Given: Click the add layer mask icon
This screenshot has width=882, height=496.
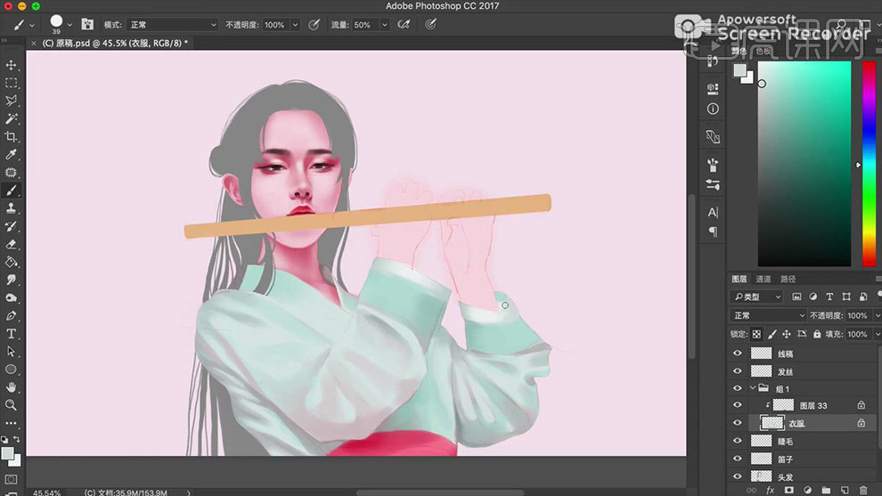Looking at the screenshot, I should click(x=788, y=491).
